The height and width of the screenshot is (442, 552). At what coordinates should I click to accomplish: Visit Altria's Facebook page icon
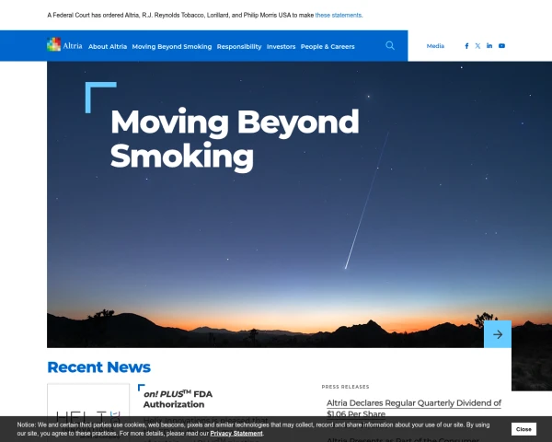(x=466, y=46)
